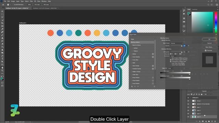Click the Actions play panel icon
The height and width of the screenshot is (123, 219).
184,14
